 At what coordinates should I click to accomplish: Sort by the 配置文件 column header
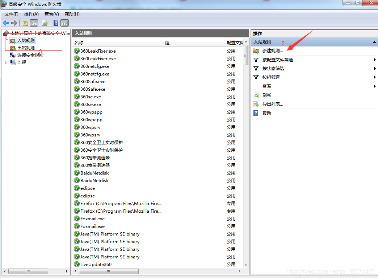pyautogui.click(x=234, y=43)
